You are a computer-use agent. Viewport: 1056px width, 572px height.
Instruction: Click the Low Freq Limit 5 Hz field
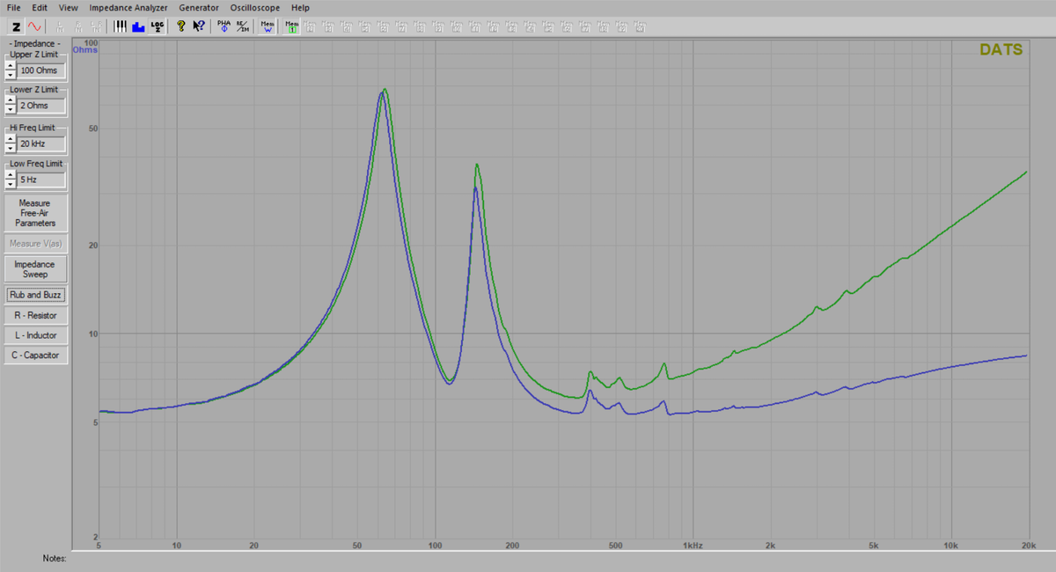click(41, 180)
